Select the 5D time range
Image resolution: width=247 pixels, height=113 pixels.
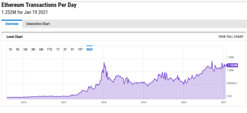[18, 49]
